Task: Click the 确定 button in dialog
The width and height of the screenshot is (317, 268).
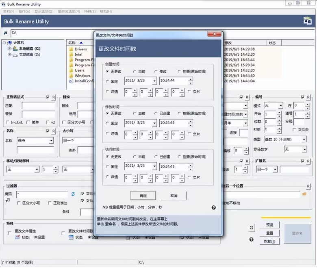Action: 143,196
